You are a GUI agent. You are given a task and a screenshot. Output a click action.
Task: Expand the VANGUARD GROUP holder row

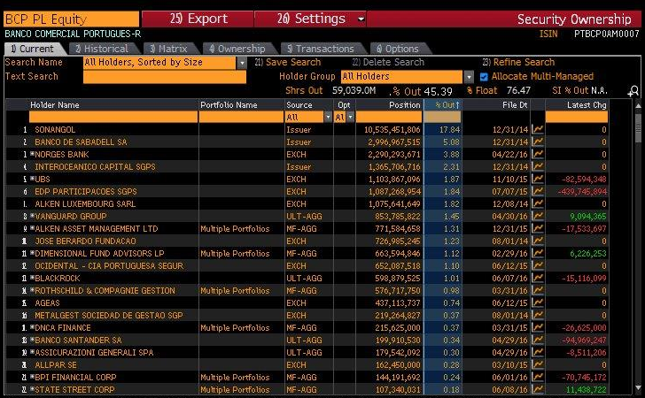click(x=32, y=216)
